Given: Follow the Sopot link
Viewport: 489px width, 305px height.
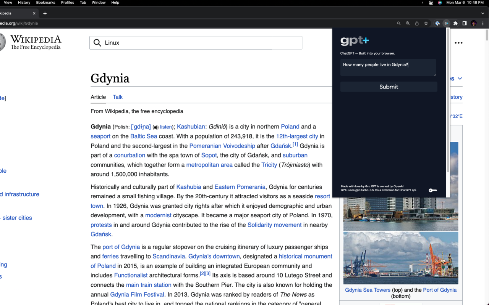Looking at the screenshot, I should coord(209,156).
